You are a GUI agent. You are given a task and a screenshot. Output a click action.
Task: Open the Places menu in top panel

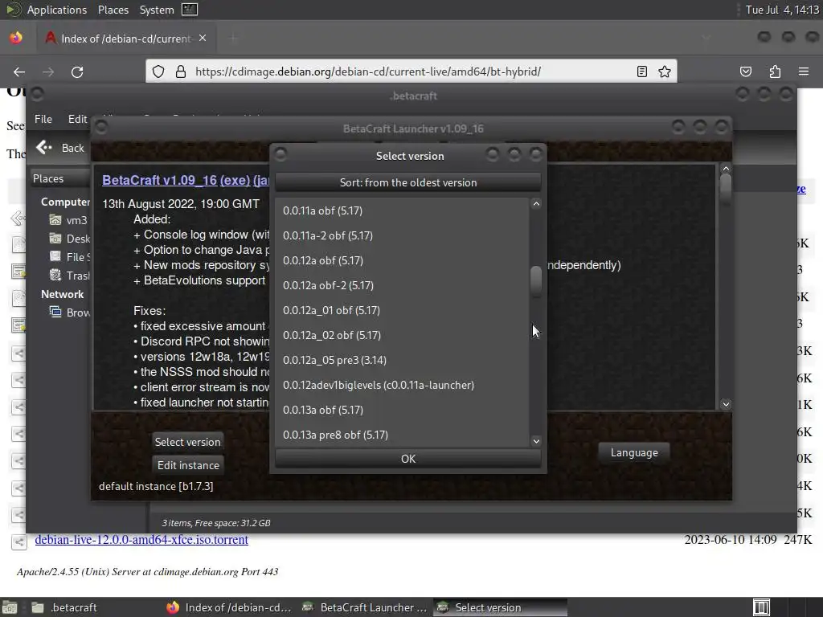pos(113,10)
